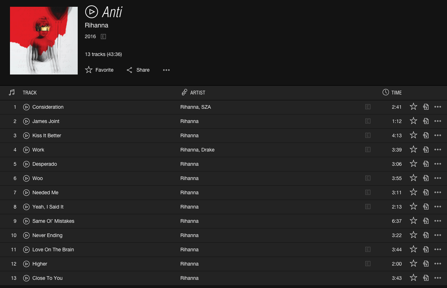
Task: Click the explicit badge on Love On The Brain
Action: click(368, 249)
